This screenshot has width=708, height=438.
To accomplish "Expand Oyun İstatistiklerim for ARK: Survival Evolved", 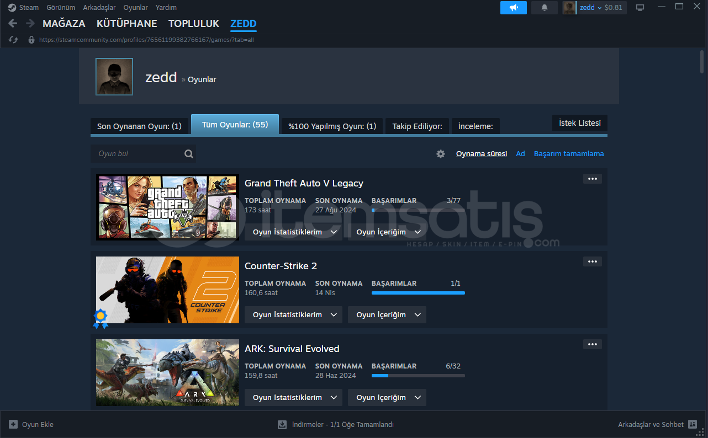I will tap(293, 398).
